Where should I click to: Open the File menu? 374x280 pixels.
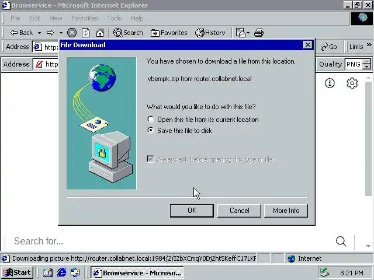(15, 18)
